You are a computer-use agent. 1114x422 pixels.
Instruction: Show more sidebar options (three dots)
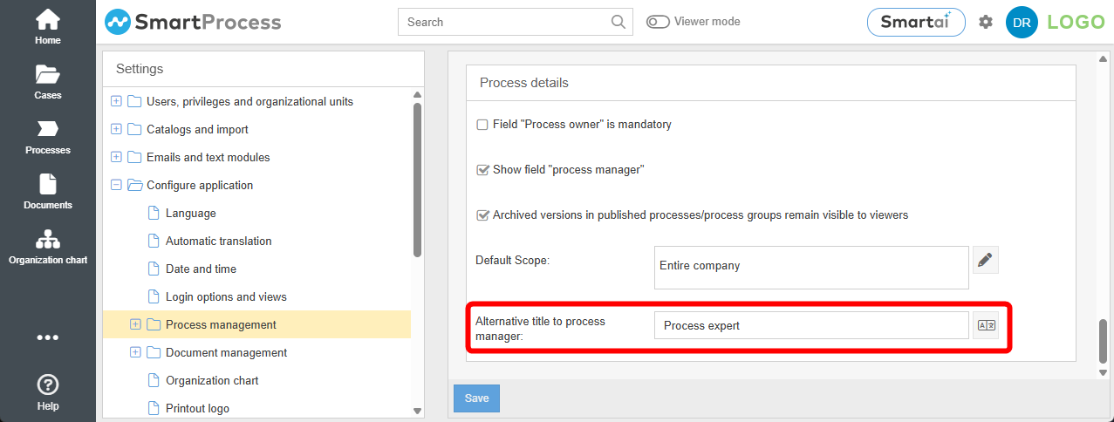coord(48,337)
